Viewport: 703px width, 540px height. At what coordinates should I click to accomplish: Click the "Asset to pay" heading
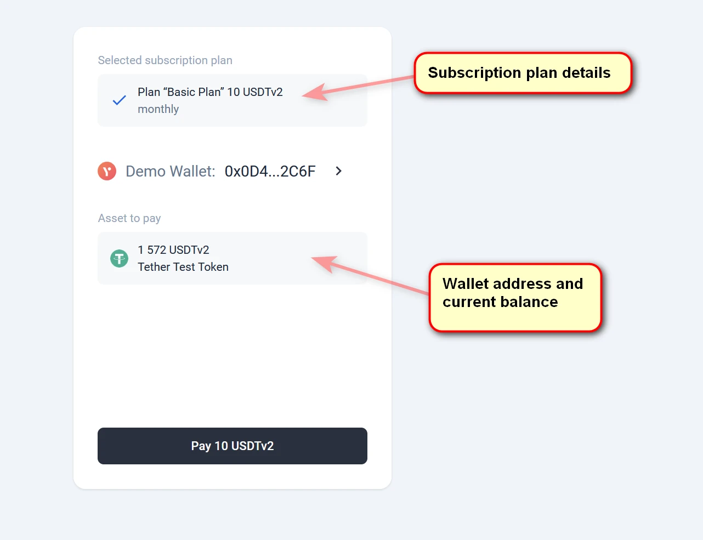coord(129,218)
